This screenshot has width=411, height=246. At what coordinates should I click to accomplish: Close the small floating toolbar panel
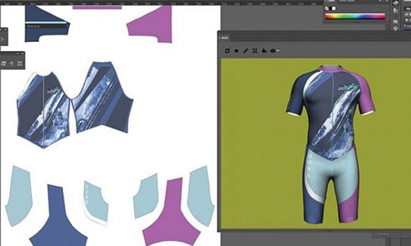pyautogui.click(x=23, y=54)
